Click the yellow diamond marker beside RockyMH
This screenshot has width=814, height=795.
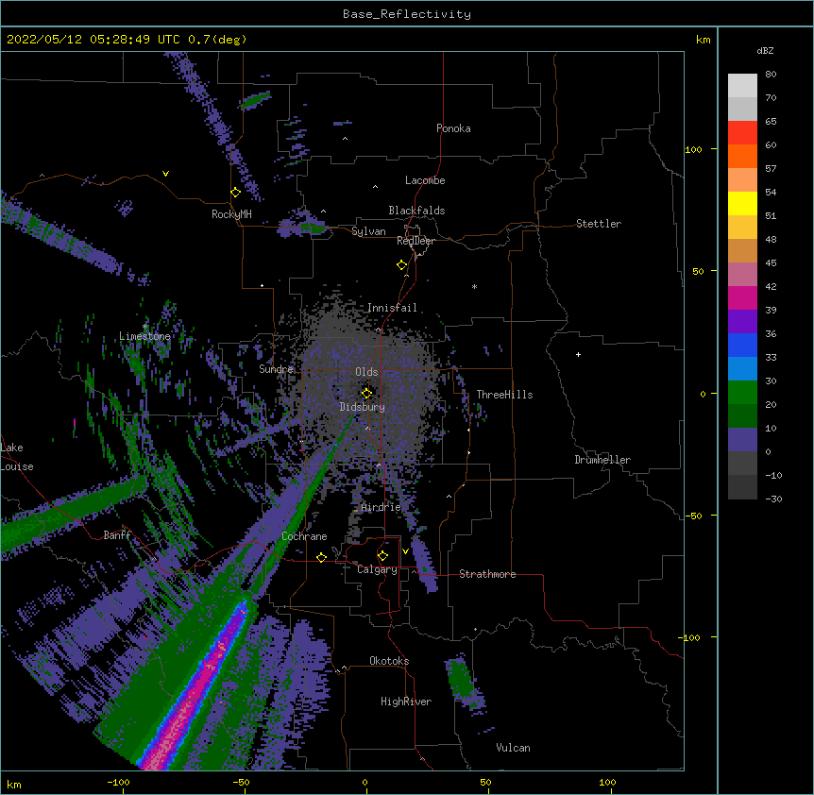pos(236,193)
